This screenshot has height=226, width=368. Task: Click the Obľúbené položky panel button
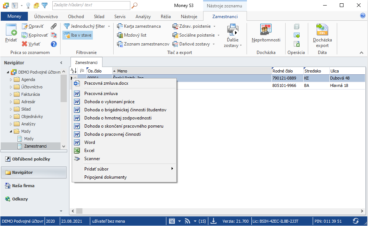[x=34, y=159]
